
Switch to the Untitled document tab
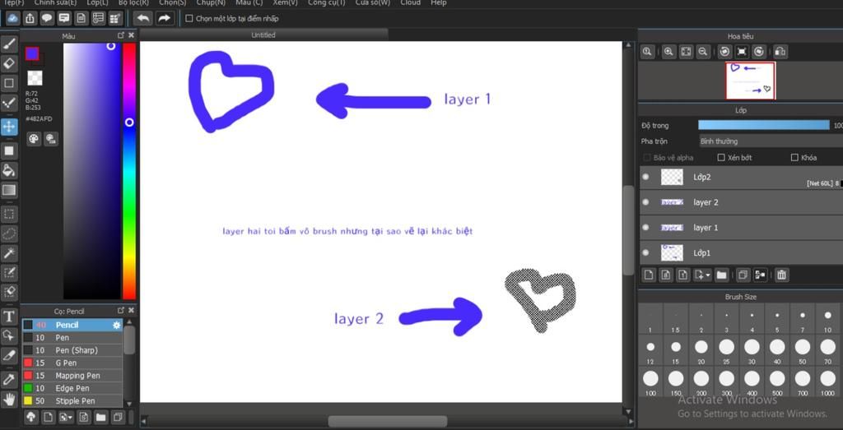tap(263, 35)
